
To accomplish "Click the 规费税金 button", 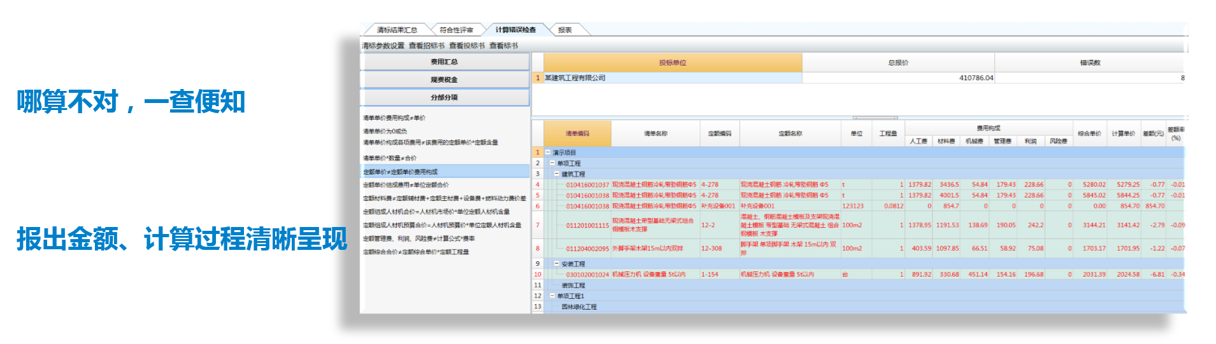I will coord(444,79).
